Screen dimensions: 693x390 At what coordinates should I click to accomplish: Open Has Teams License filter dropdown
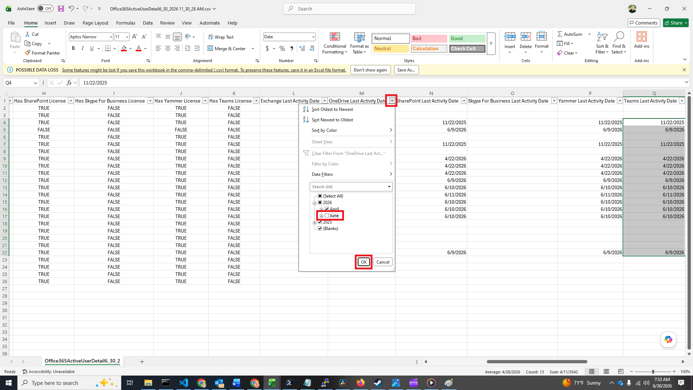point(256,101)
